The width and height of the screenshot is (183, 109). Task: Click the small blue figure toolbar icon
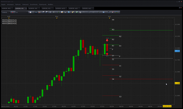(x=50, y=12)
